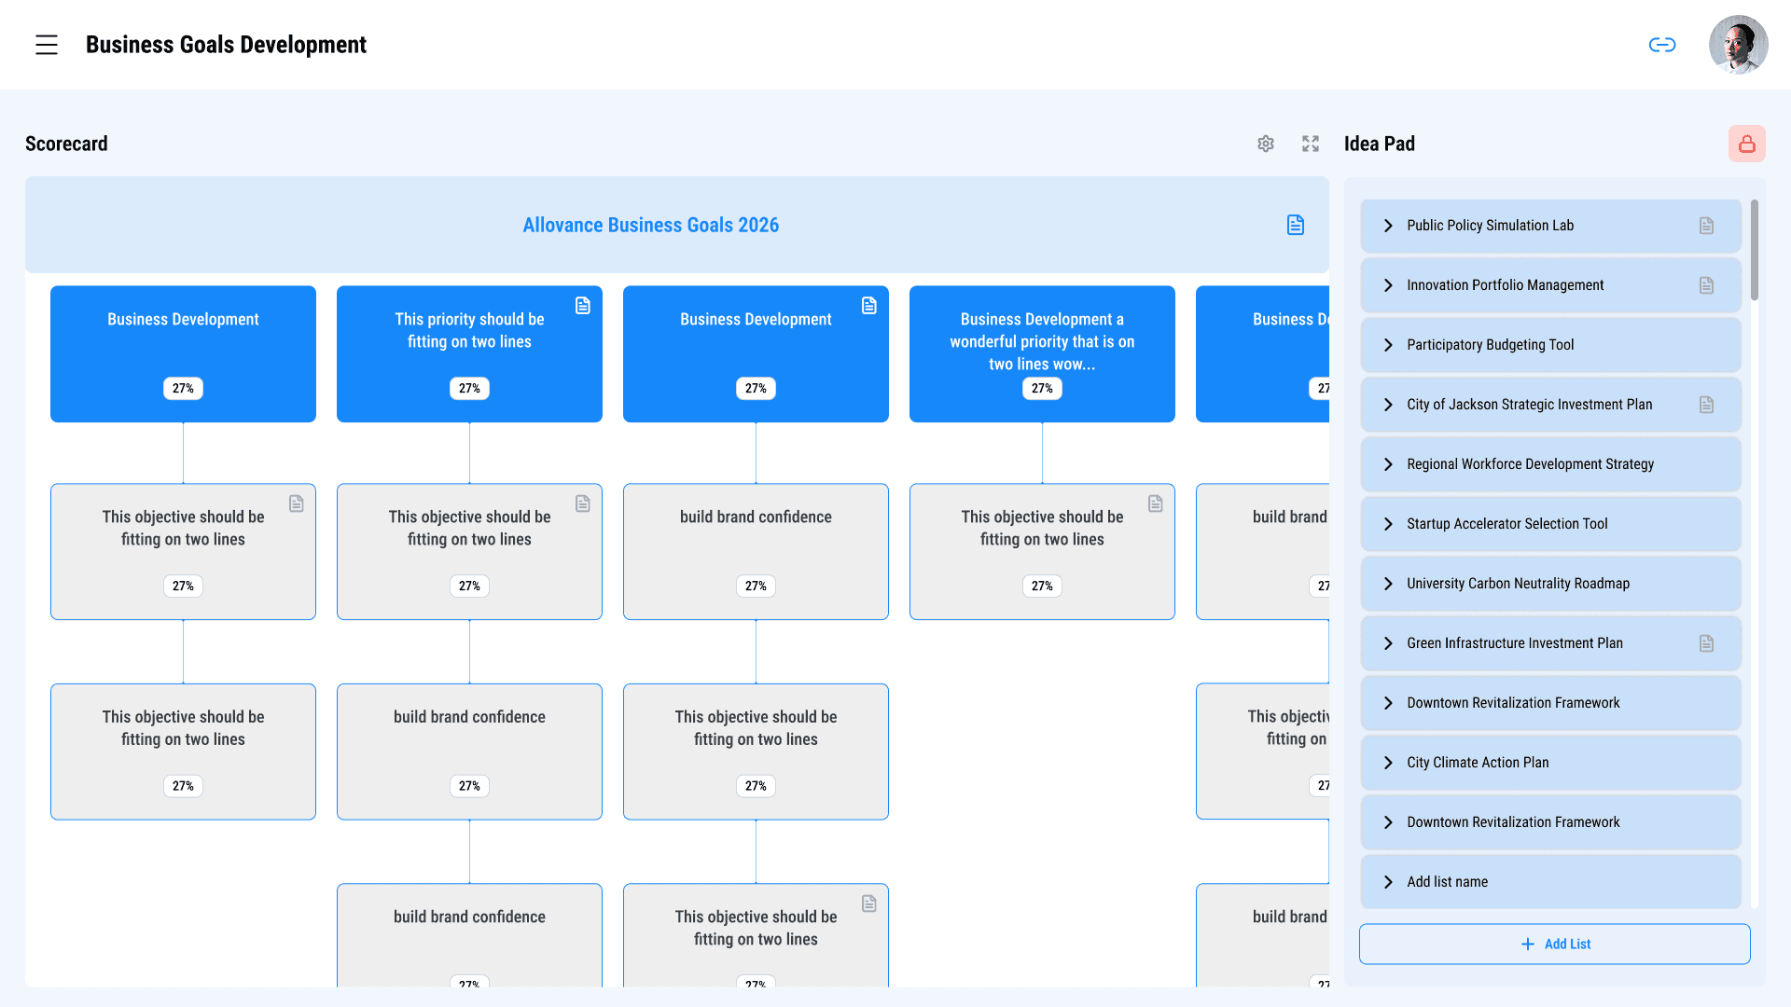The image size is (1791, 1007).
Task: Open note icon on Allovance Business Goals banner
Action: click(1296, 225)
